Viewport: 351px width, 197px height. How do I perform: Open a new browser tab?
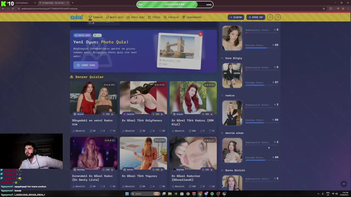72,3
